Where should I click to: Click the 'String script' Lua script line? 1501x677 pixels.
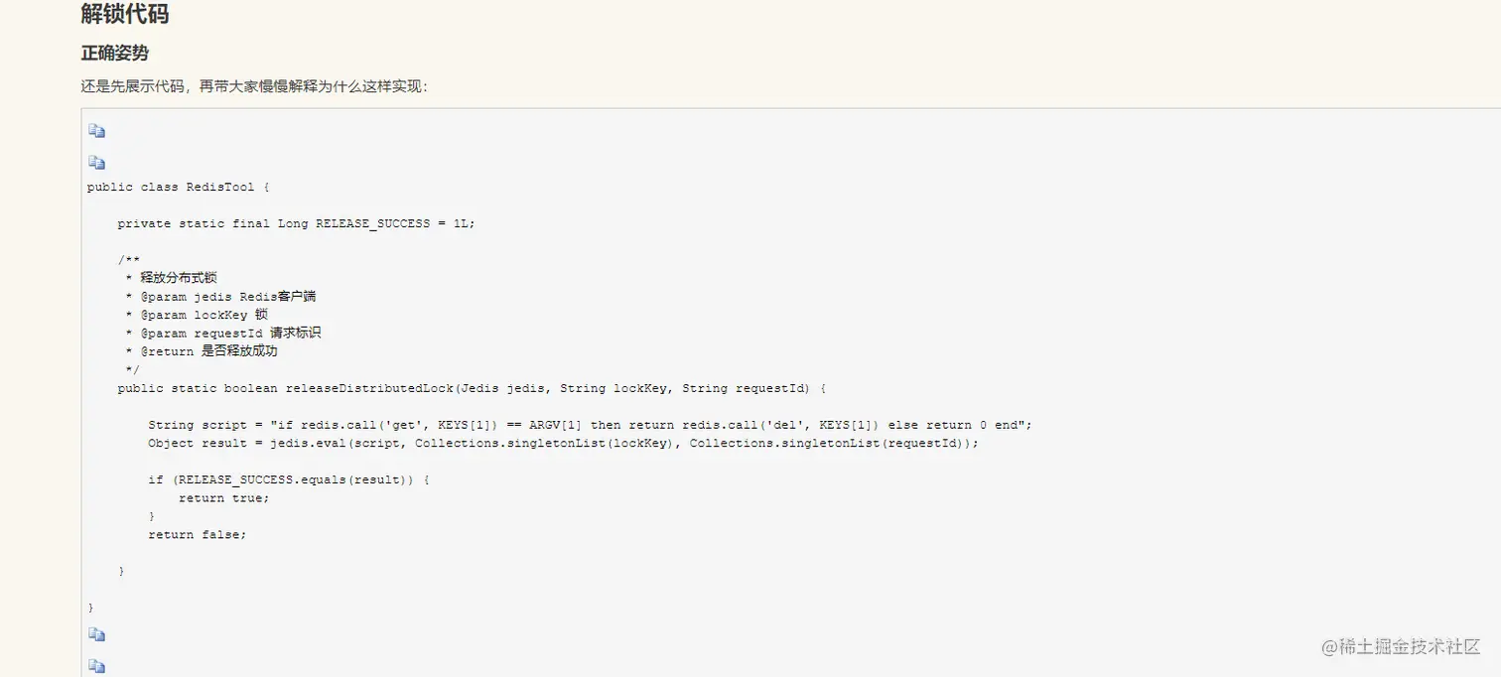tap(590, 425)
